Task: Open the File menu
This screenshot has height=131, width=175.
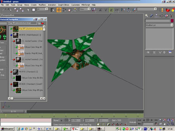Action: 2,5
